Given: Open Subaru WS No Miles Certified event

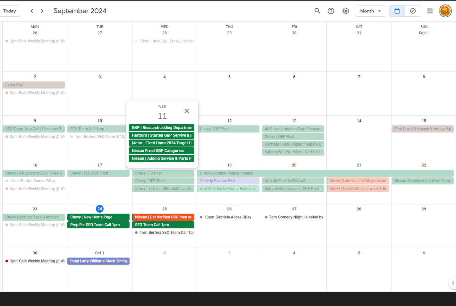Looking at the screenshot, I should (293, 152).
